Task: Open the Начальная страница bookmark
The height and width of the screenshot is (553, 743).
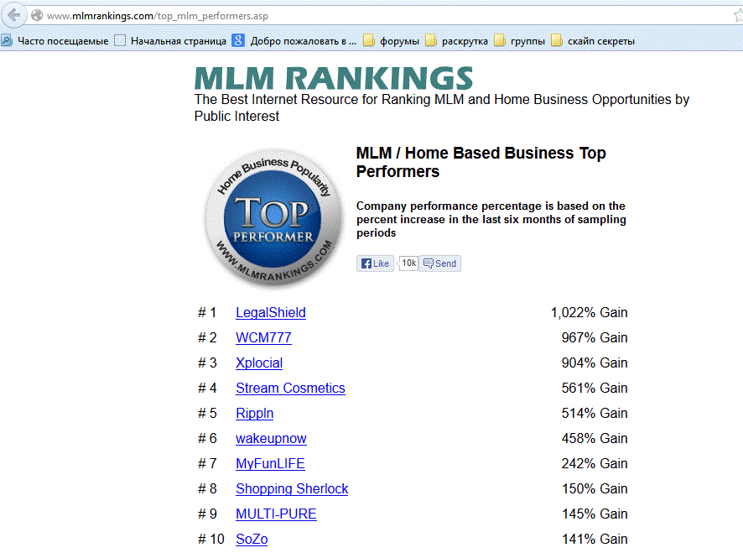Action: pos(170,40)
